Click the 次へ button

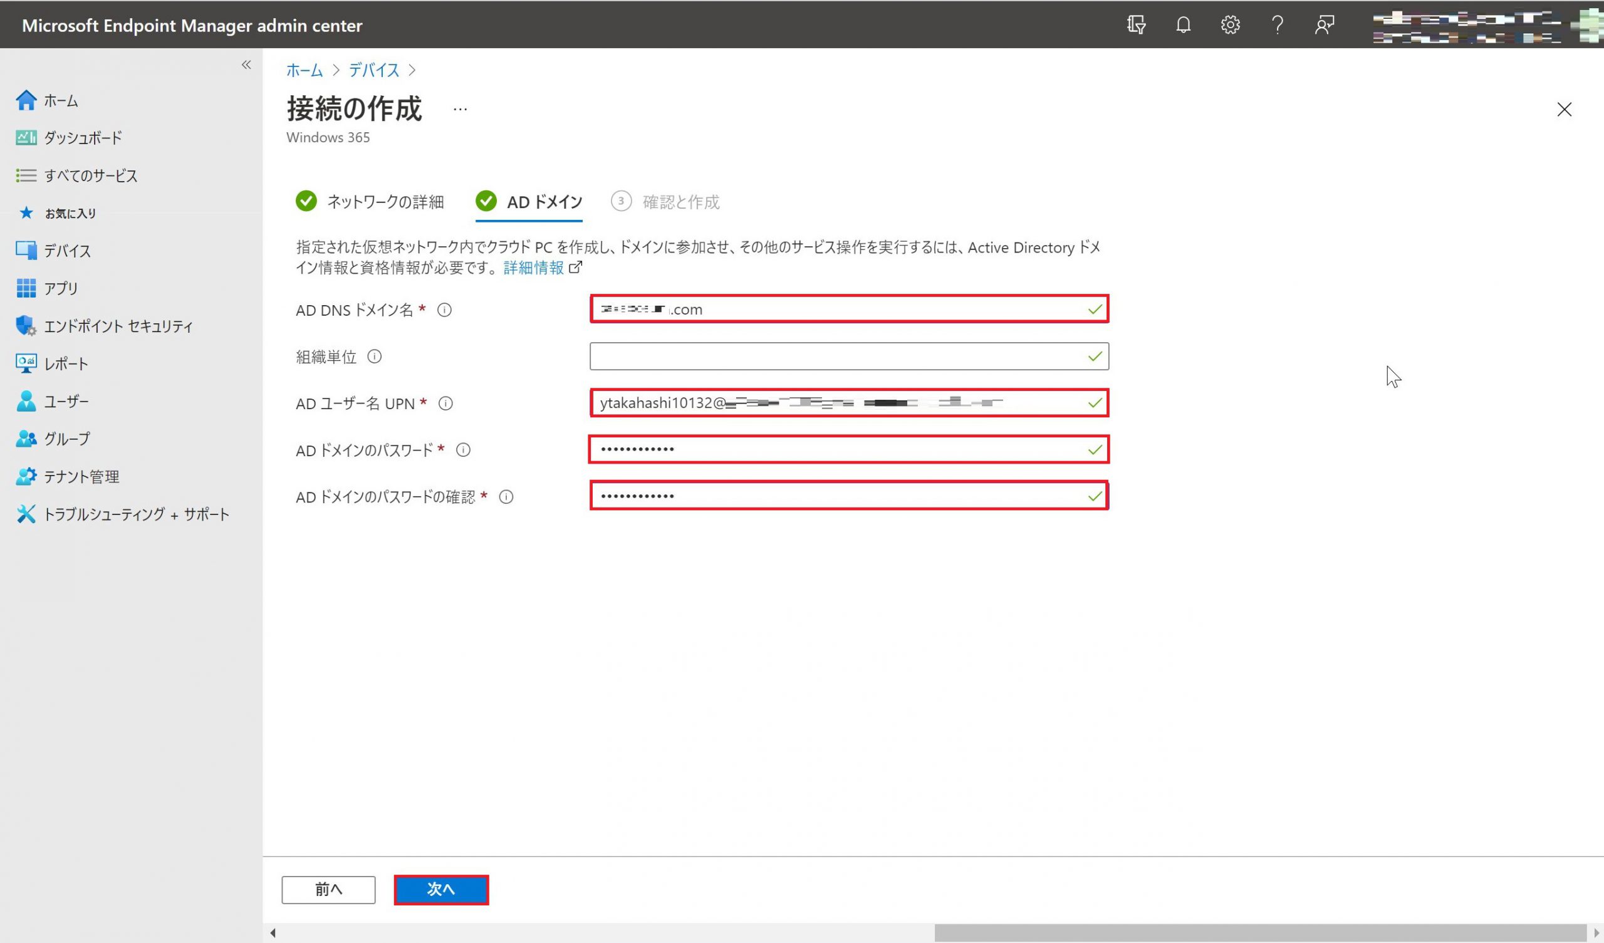click(441, 888)
